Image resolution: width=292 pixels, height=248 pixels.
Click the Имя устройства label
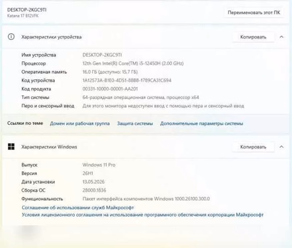click(39, 55)
